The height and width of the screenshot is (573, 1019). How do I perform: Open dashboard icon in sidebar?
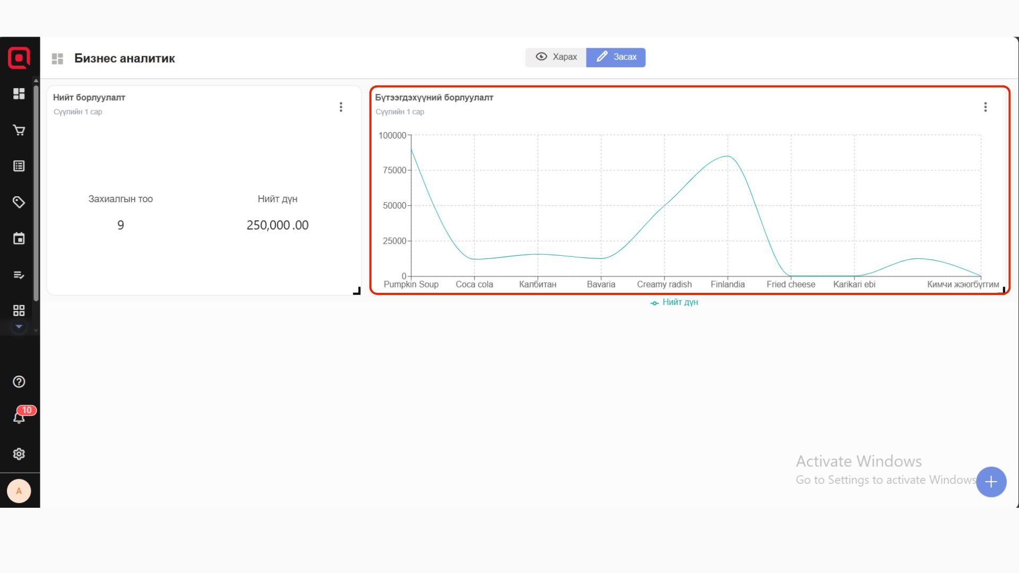point(19,94)
